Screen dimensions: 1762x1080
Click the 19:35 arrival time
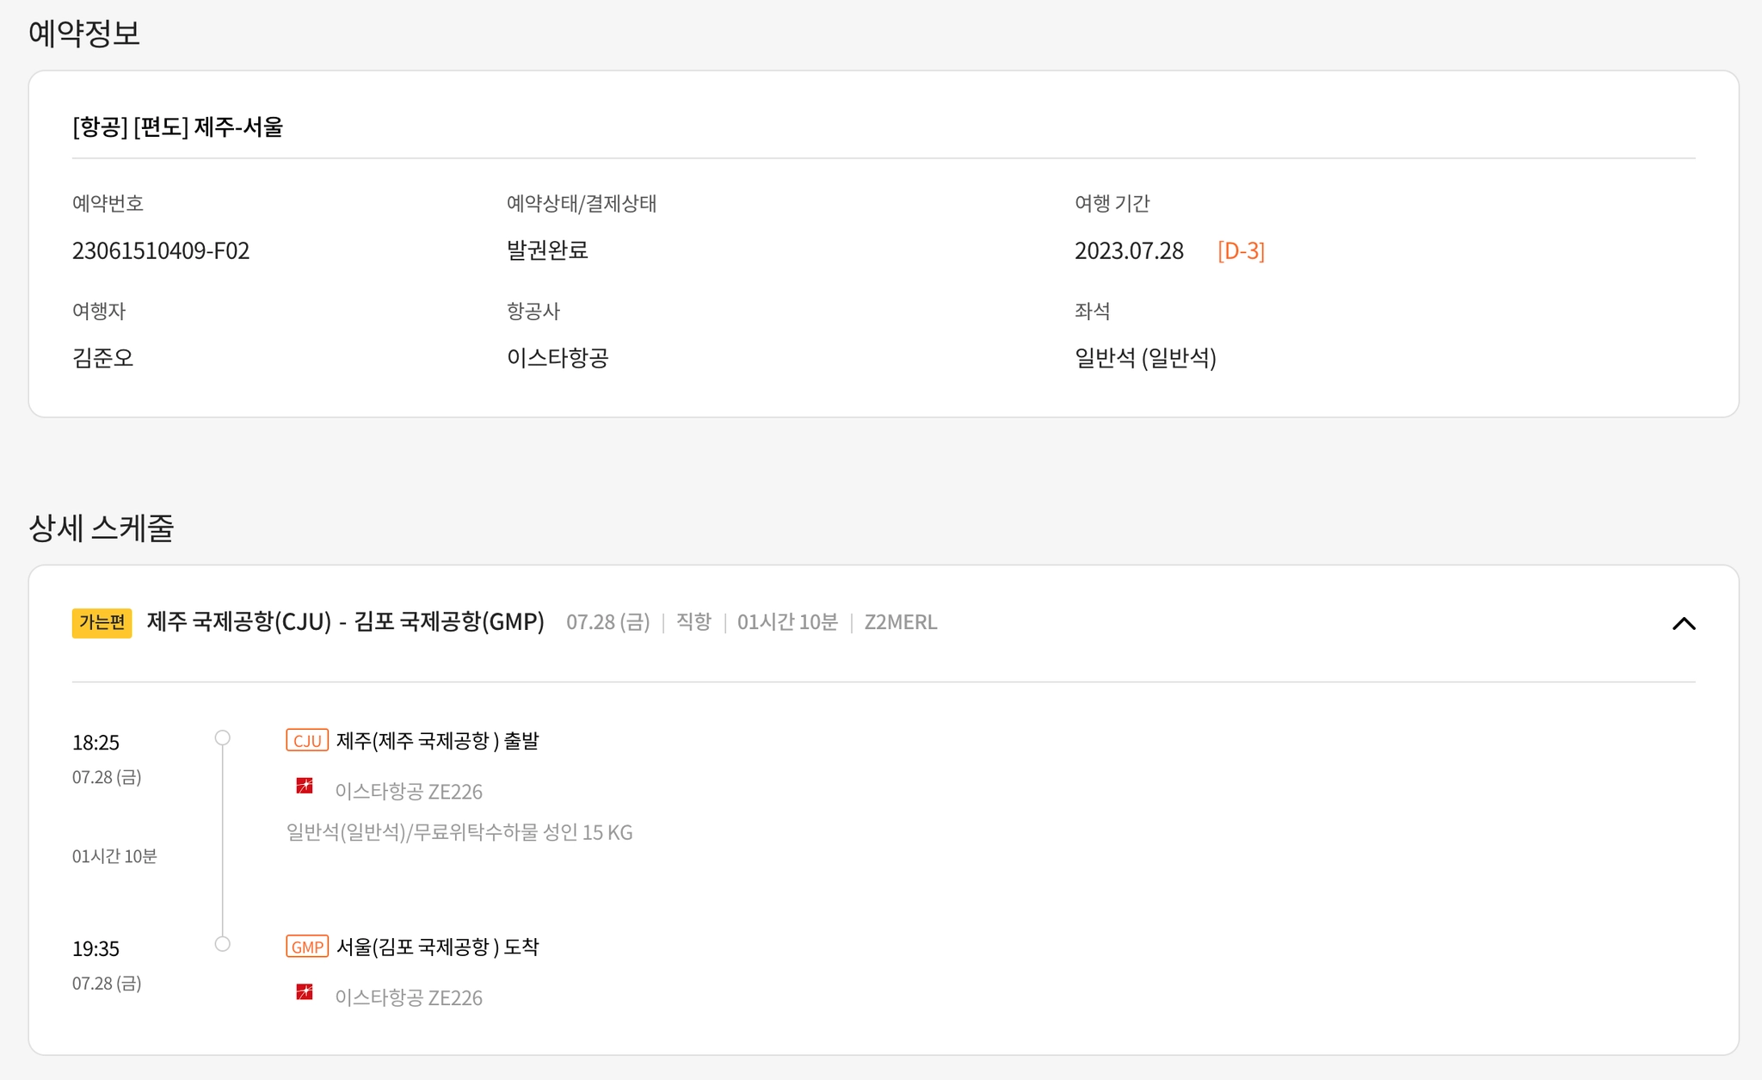[95, 949]
